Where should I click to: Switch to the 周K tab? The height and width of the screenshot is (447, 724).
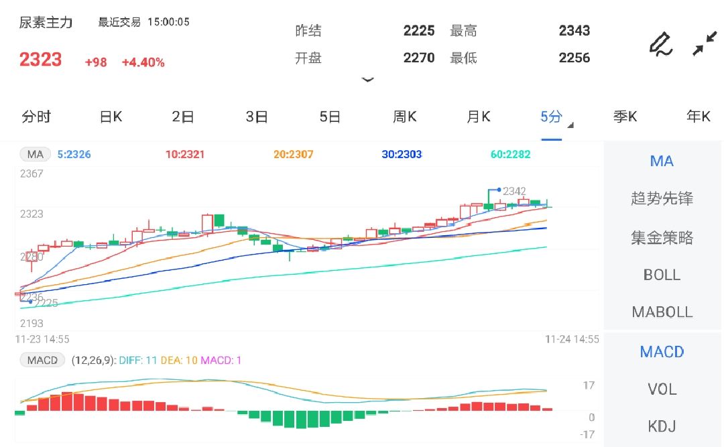pos(405,117)
